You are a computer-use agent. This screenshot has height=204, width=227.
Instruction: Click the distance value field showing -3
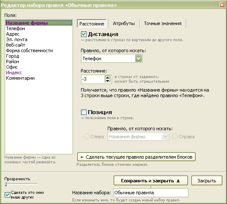coord(93,79)
